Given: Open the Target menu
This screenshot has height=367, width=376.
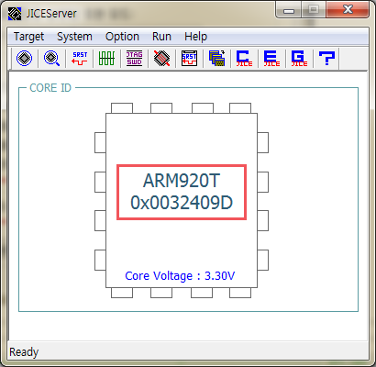Looking at the screenshot, I should pyautogui.click(x=28, y=37).
